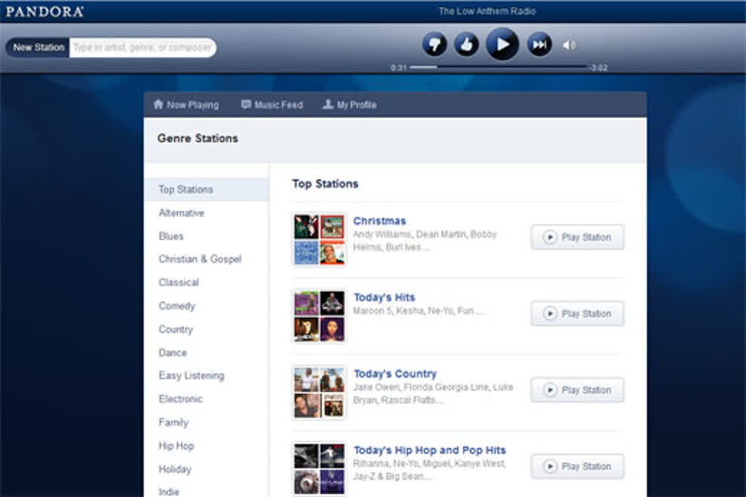Screen dimensions: 746x497
Task: Click the thumbs down button
Action: [x=434, y=44]
